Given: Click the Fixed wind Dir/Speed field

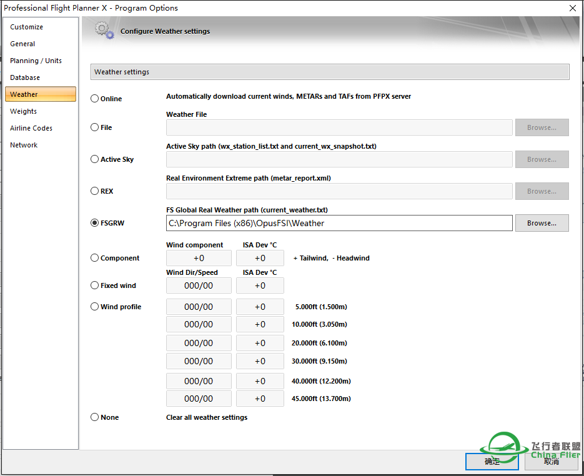Looking at the screenshot, I should pos(199,285).
